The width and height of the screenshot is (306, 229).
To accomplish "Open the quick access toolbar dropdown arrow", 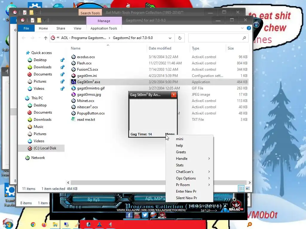I will (x=45, y=21).
